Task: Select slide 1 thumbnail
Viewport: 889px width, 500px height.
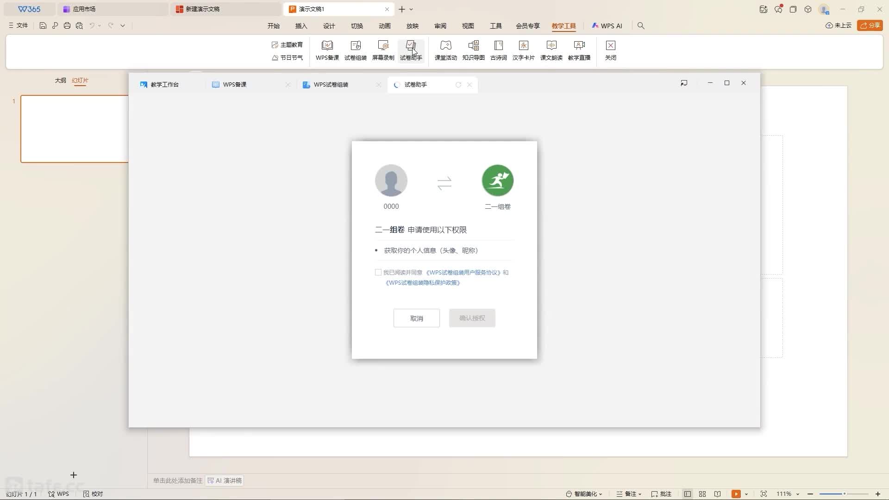Action: pos(75,129)
